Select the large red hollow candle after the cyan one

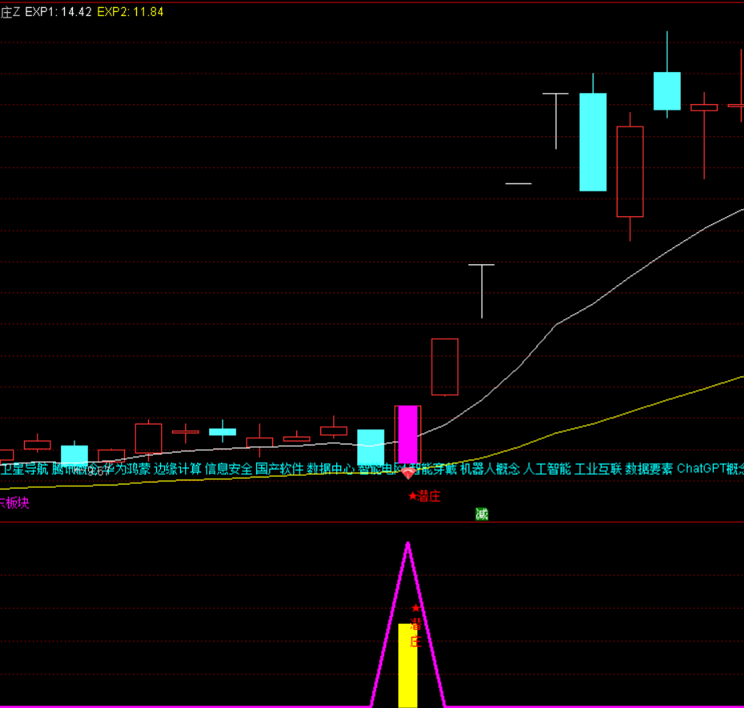pyautogui.click(x=629, y=171)
